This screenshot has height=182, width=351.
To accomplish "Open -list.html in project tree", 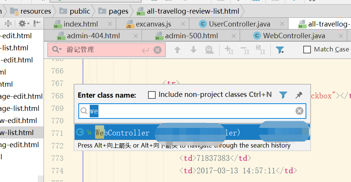I will pos(14,48).
